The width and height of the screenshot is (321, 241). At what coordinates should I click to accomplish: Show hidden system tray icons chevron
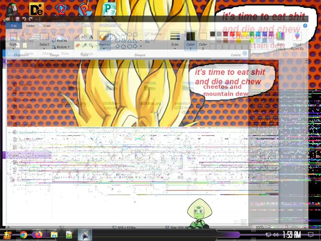[260, 235]
